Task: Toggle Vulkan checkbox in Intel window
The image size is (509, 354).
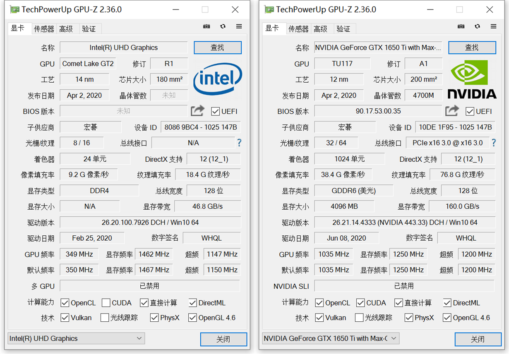Action: pyautogui.click(x=65, y=318)
